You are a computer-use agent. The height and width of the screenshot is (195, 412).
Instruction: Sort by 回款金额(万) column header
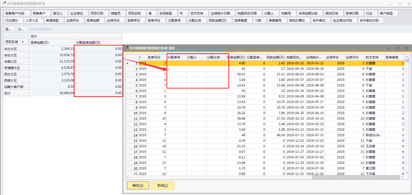point(275,57)
